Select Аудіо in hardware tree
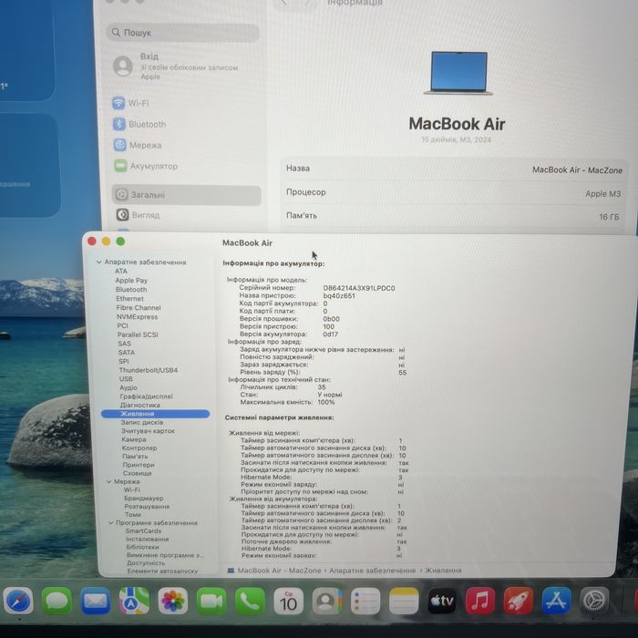The height and width of the screenshot is (638, 638). (129, 387)
